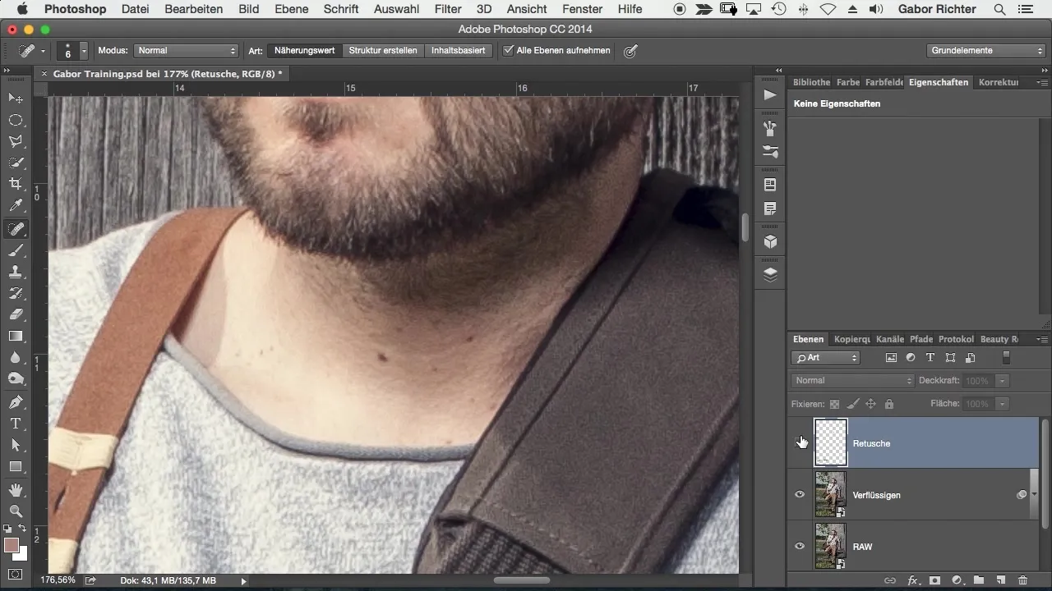Open the Fläche fill dropdown arrow
The image size is (1052, 591).
(1002, 404)
